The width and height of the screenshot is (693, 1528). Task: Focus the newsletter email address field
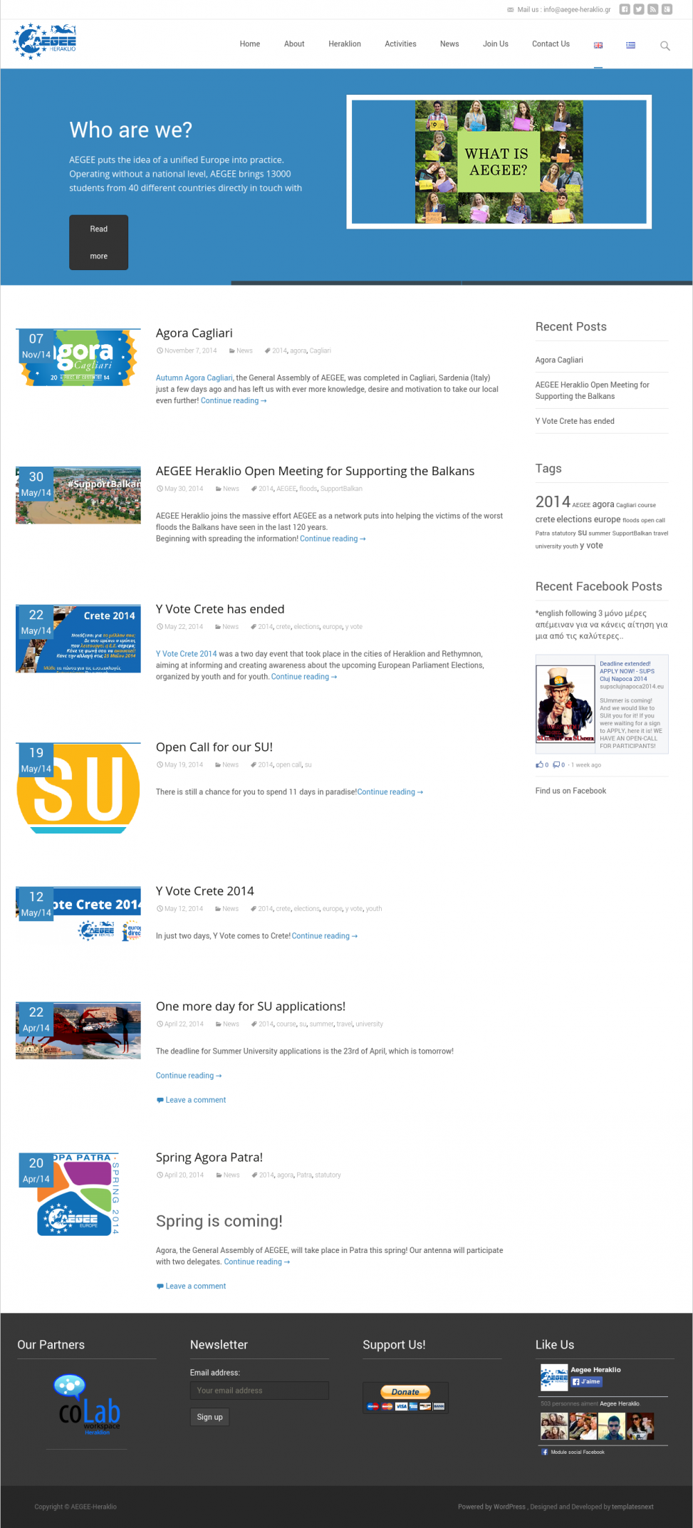pos(259,1391)
